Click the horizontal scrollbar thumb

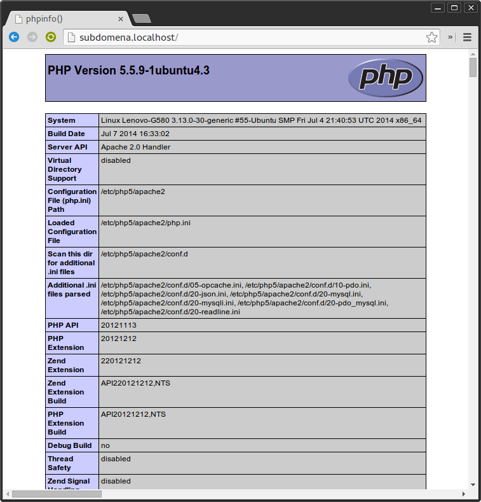click(x=57, y=494)
